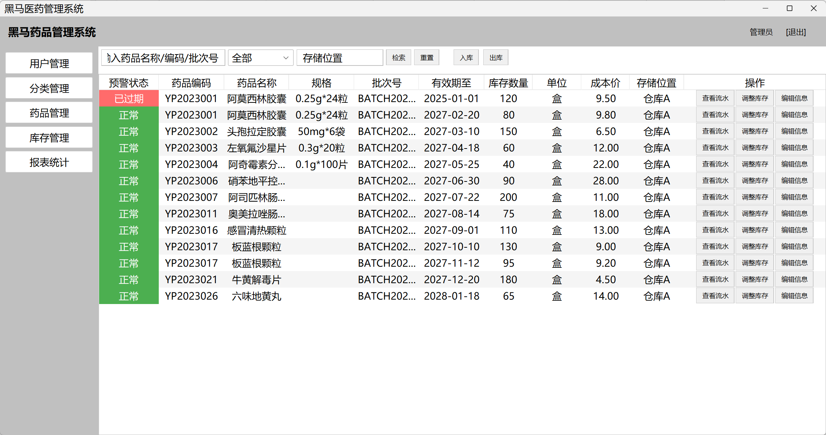Viewport: 826px width, 435px height.
Task: Click the 入库 stock-in button
Action: pos(466,58)
